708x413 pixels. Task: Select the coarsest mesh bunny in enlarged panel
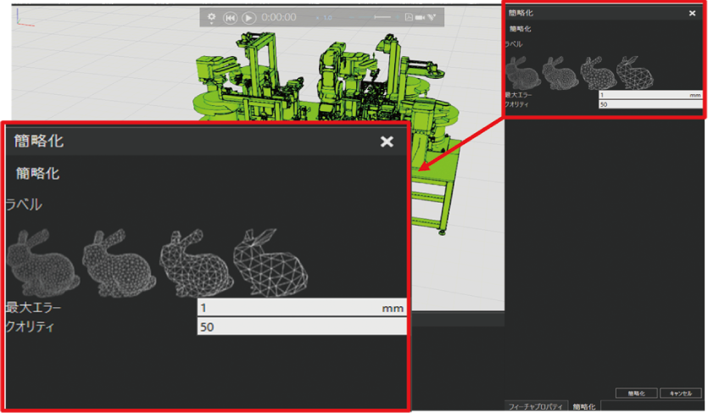[271, 260]
